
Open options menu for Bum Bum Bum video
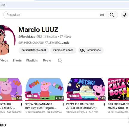(63, 104)
